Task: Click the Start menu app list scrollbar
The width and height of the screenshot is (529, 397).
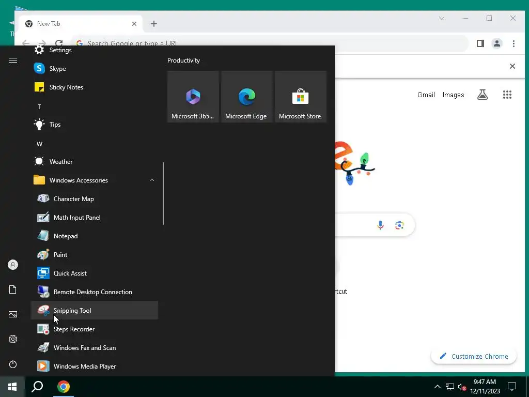Action: pyautogui.click(x=163, y=193)
